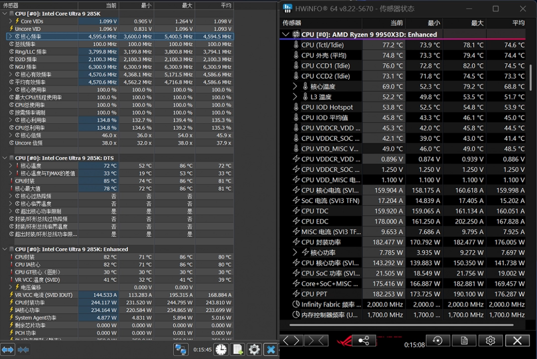537x359 pixels.
Task: Expand the 核心频率 row
Action: [10, 36]
